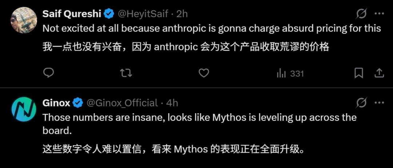Repost Saif Qureshi's tweet
Screen dimensions: 393x168
coord(126,73)
